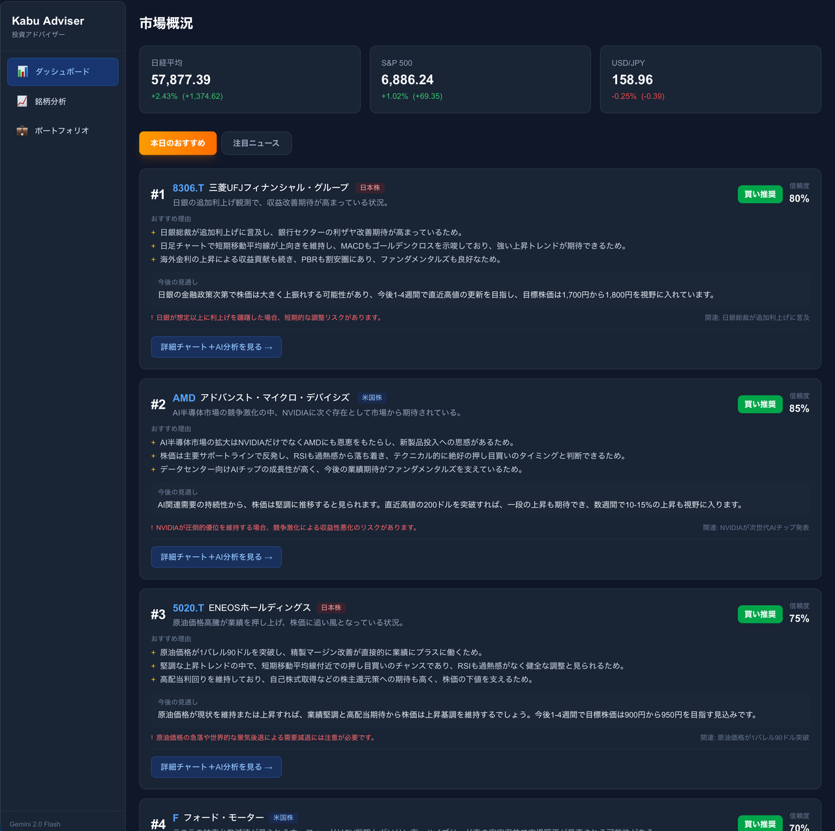Screen dimensions: 835x831
Task: Click the 57,877.39 Nikkei value
Action: pos(181,80)
